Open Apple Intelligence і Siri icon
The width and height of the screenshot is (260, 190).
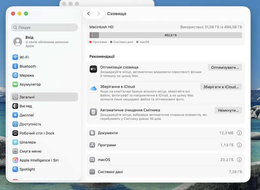coord(15,160)
